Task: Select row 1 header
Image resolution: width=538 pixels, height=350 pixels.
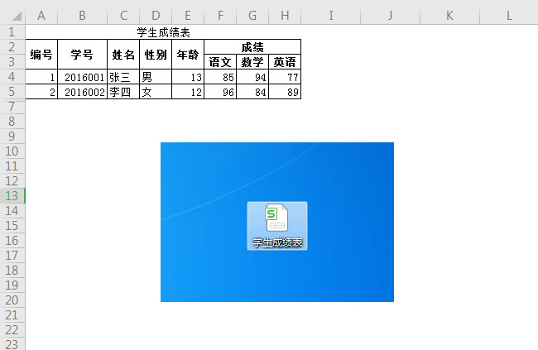Action: (12, 31)
